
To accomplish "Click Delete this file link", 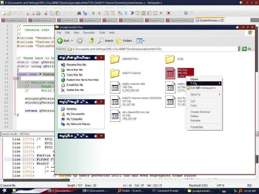I will tap(75, 90).
